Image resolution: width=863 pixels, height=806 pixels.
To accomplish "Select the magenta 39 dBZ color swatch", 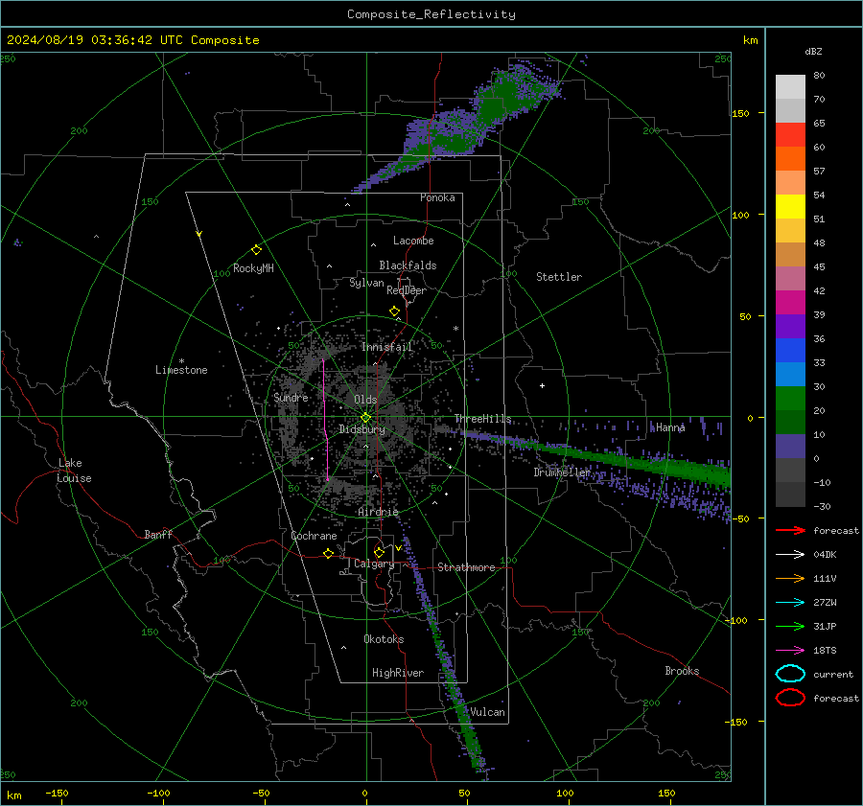I will point(790,302).
